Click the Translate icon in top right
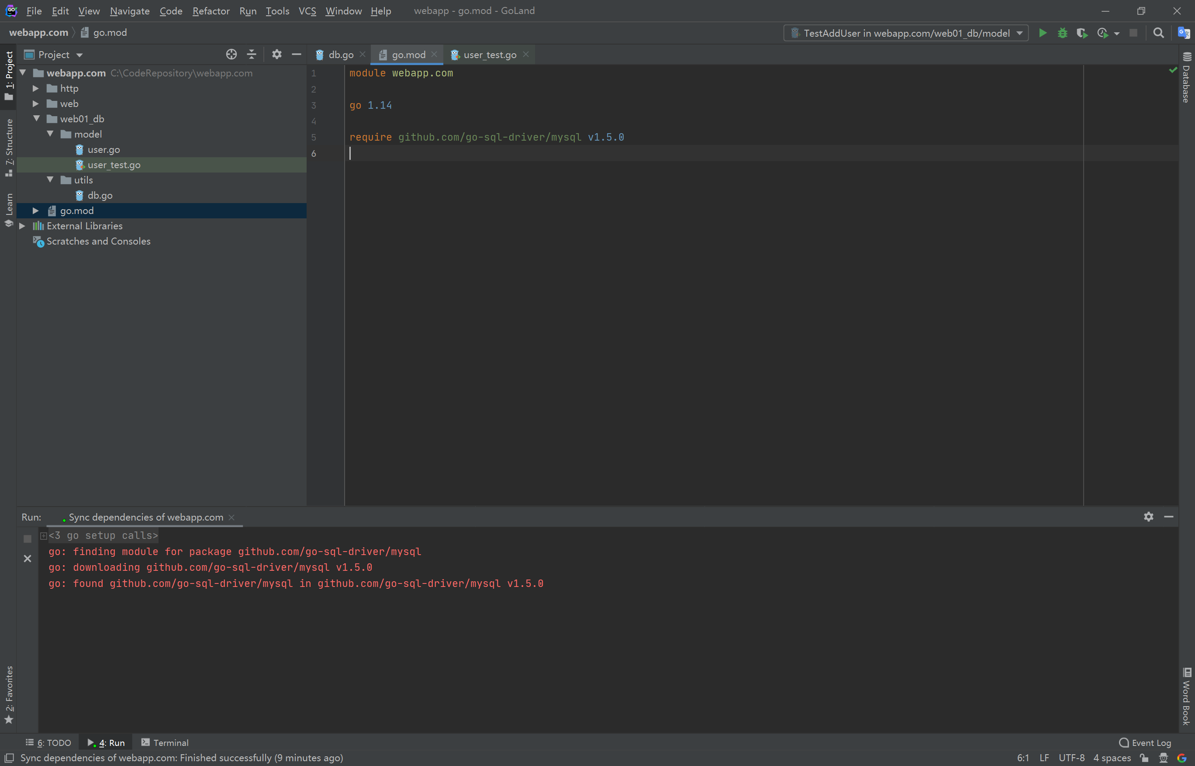 pyautogui.click(x=1184, y=33)
